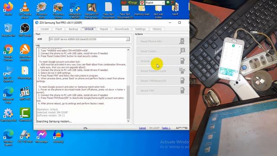Click the 'Operation: Unlock' log line
Image resolution: width=277 pixels, height=156 pixels.
tap(47, 110)
